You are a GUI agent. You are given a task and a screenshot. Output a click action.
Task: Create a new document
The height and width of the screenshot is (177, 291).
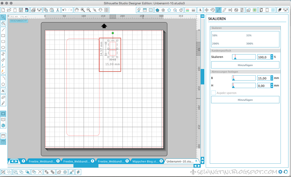click(3, 10)
